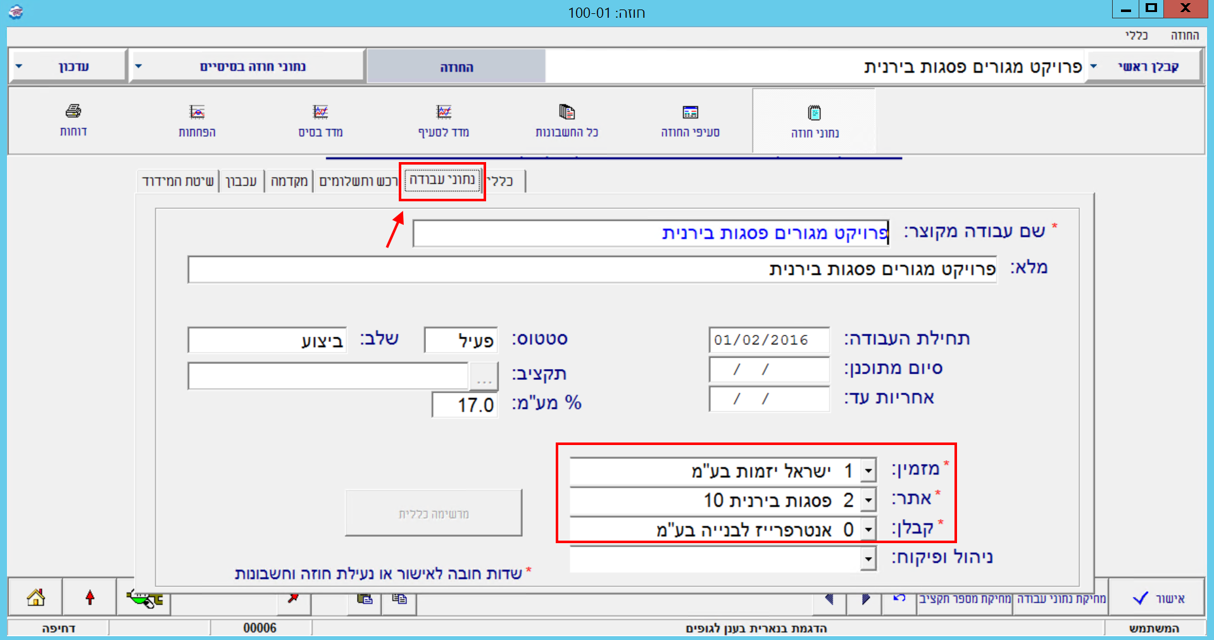Click the מדד בסיס icon
Image resolution: width=1214 pixels, height=640 pixels.
320,113
